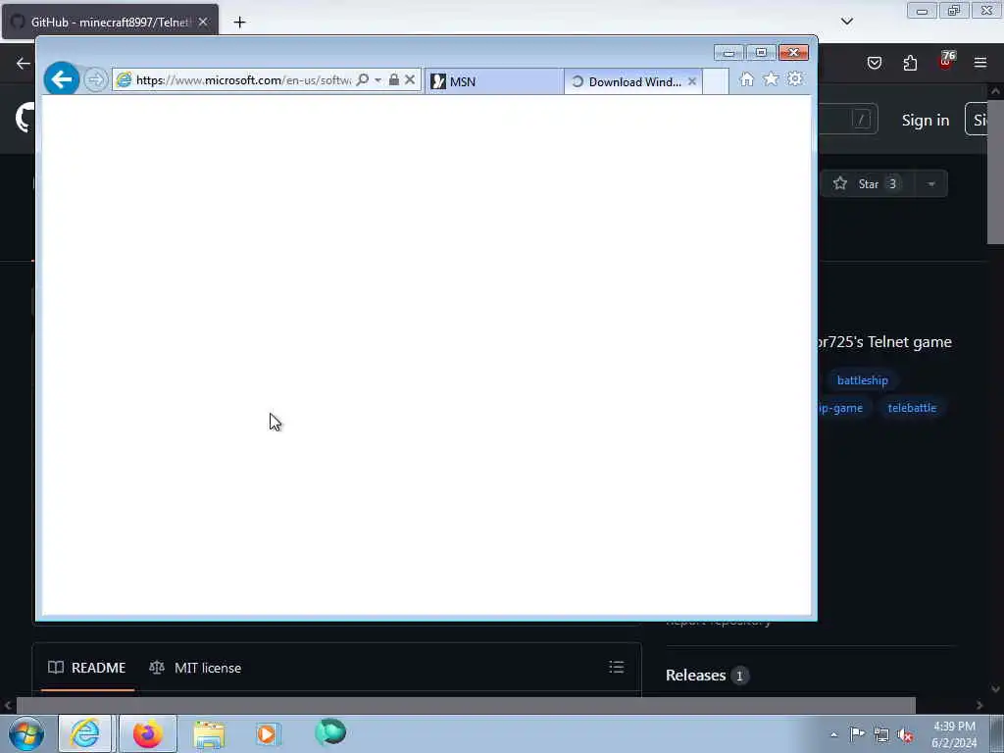1004x753 pixels.
Task: Click the Internet Explorer address bar URL
Action: 243,80
